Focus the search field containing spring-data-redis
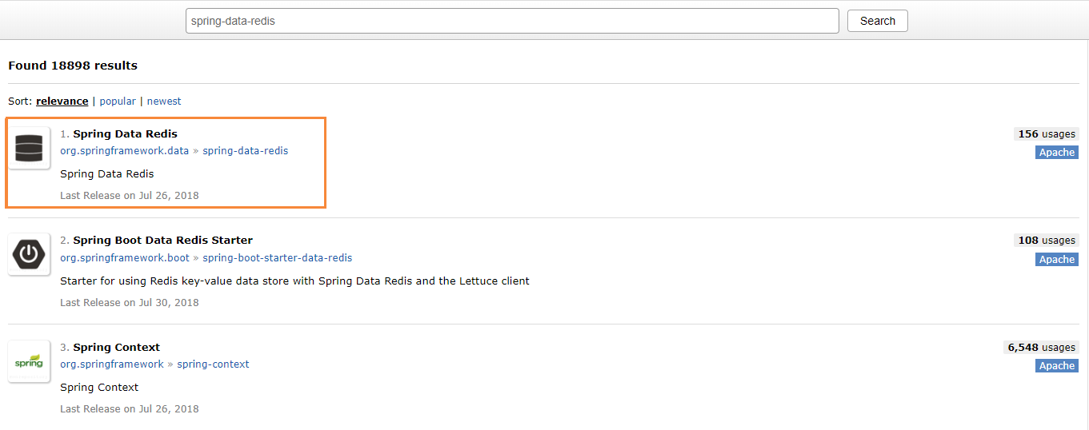 pyautogui.click(x=512, y=21)
